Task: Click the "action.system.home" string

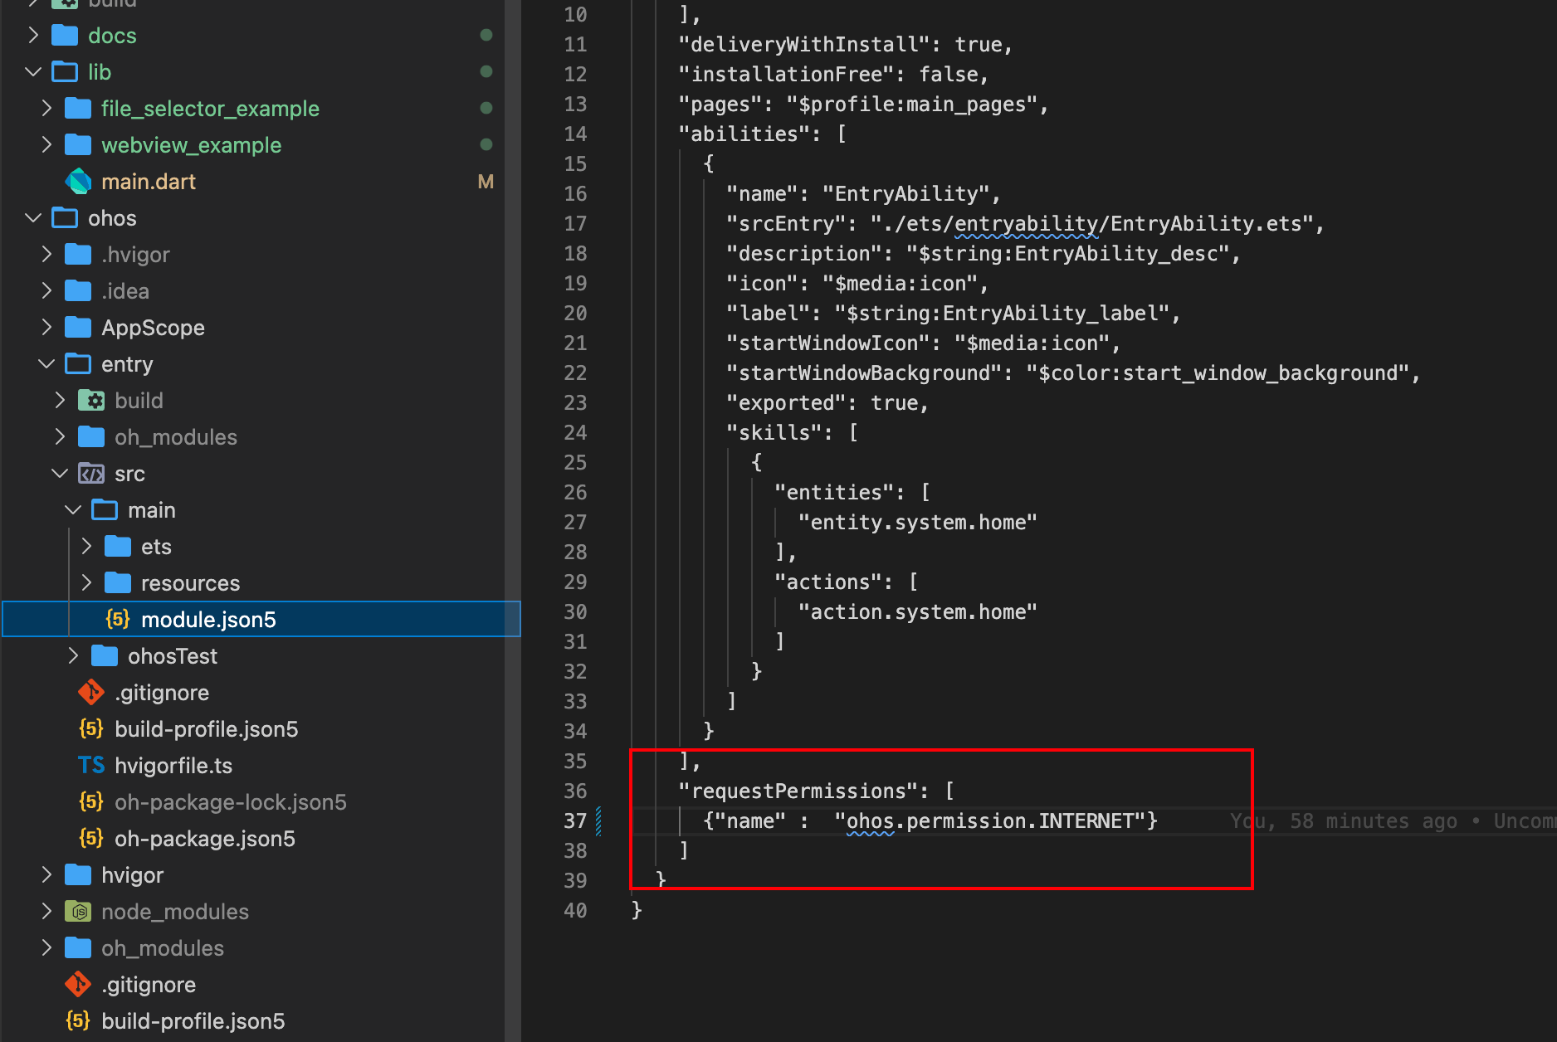Action: [917, 611]
